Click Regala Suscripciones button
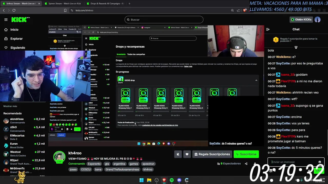The height and width of the screenshot is (184, 328). tap(212, 154)
